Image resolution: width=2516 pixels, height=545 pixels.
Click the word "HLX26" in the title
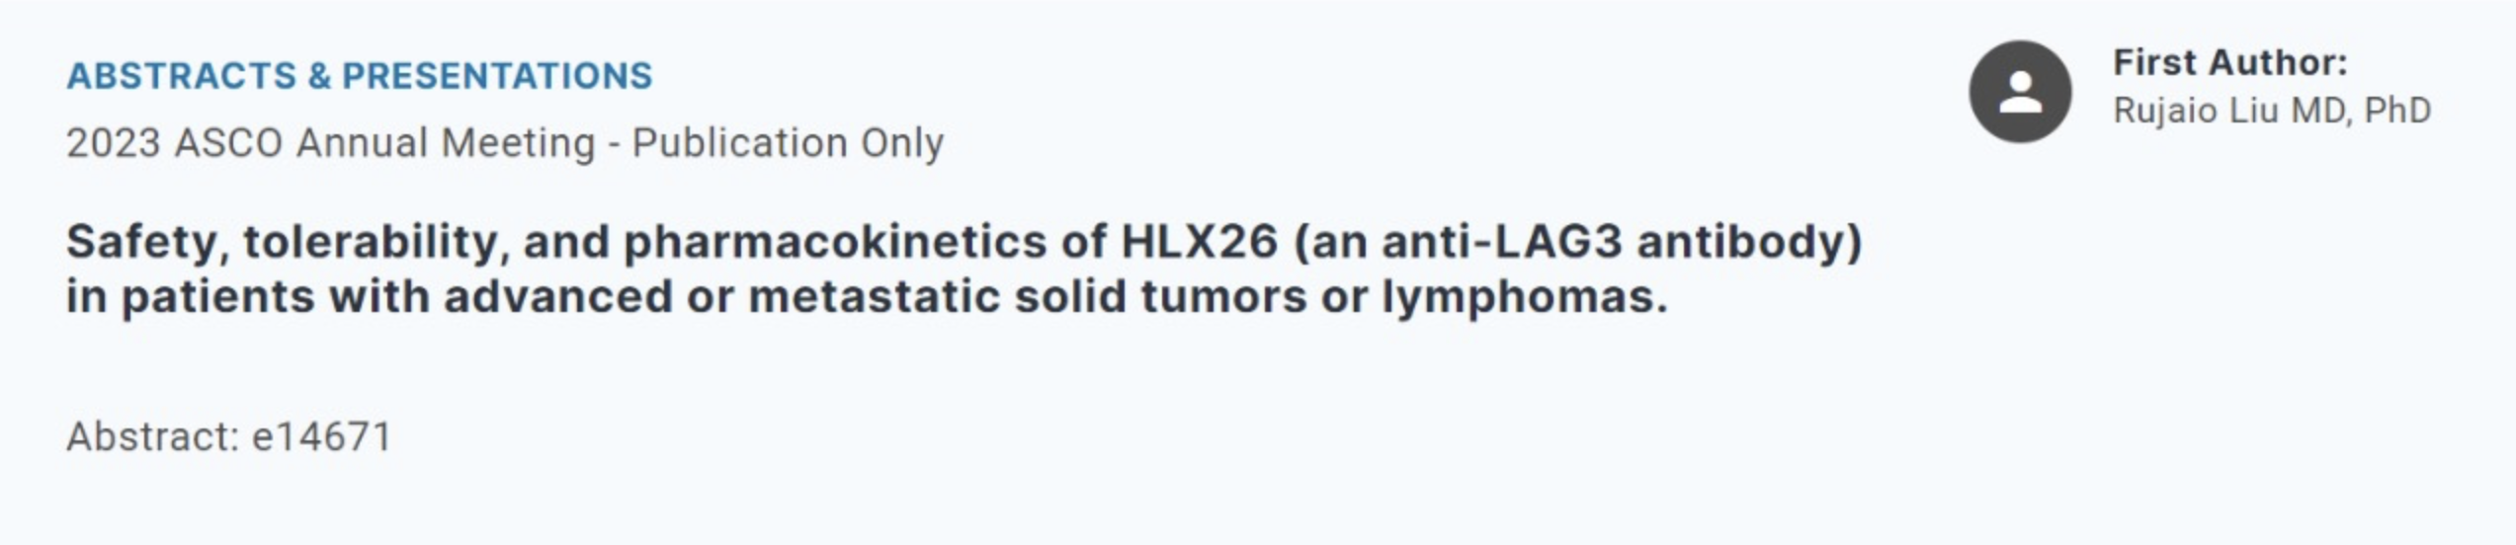pos(1199,242)
